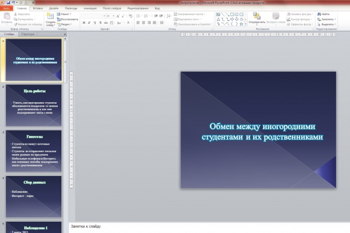Open the Шрифт group dialog launcher
This screenshot has height=233, width=350.
132,29
